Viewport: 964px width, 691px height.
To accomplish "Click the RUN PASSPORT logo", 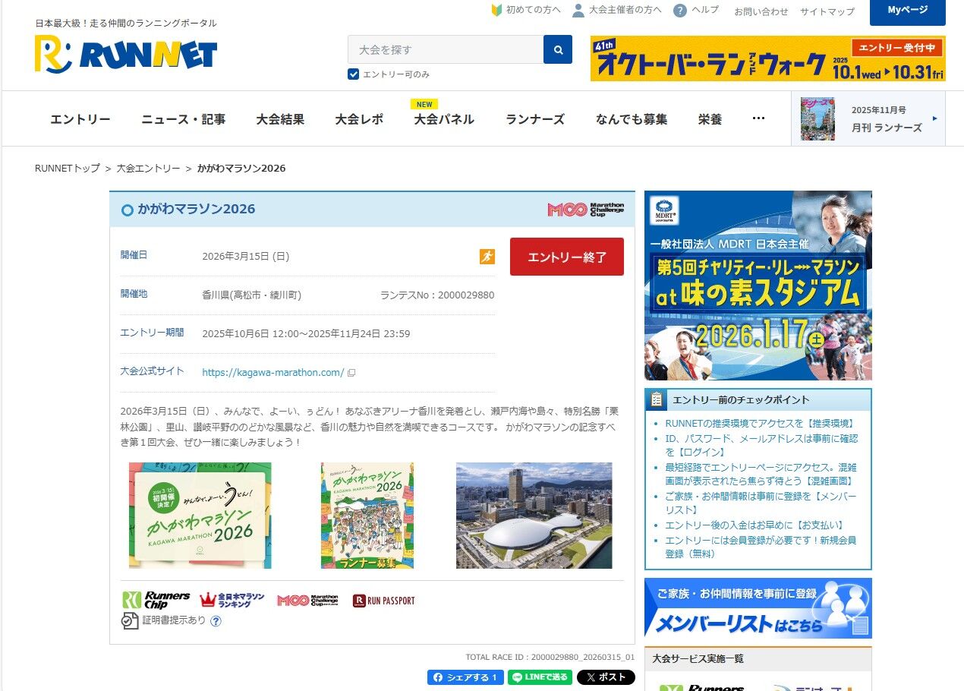I will pos(384,601).
